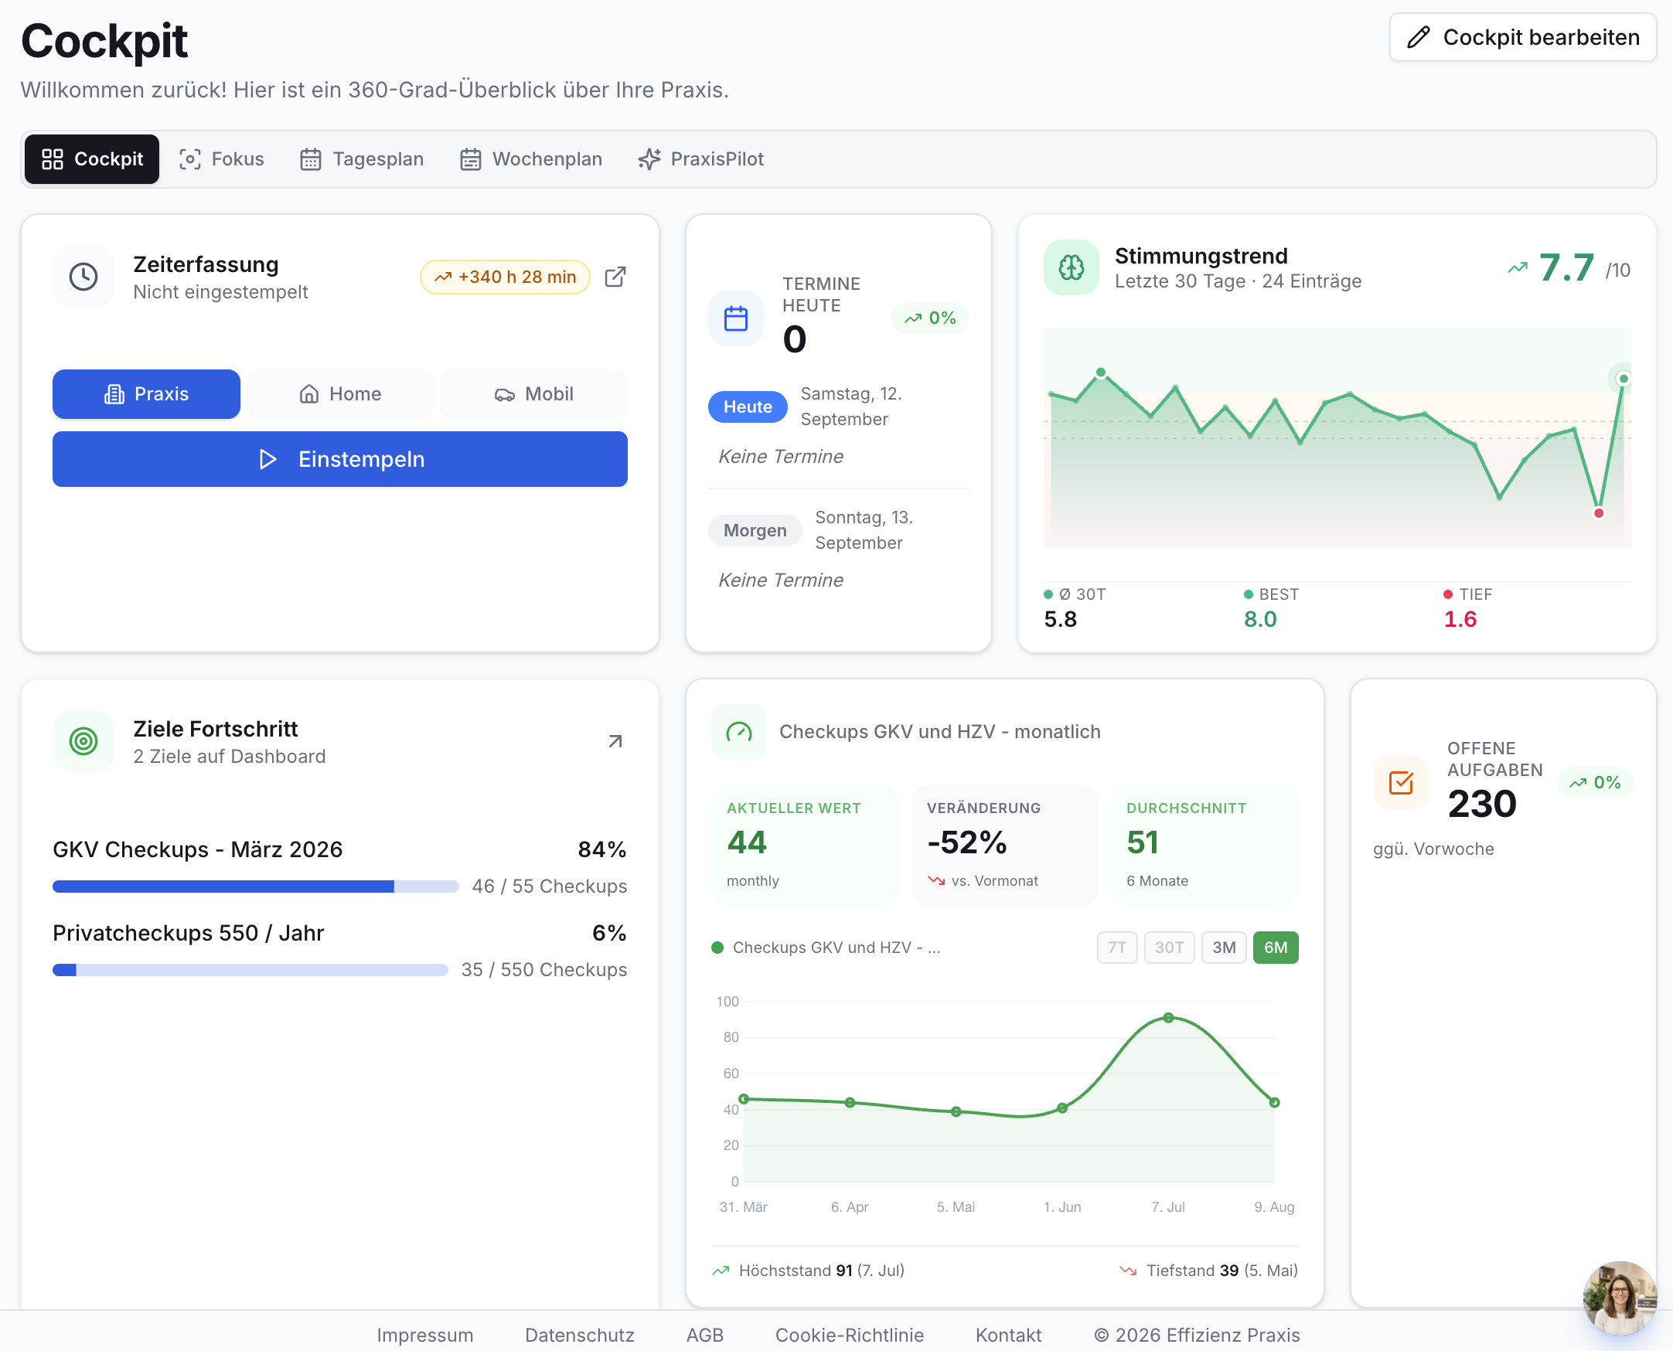
Task: Click the Morgen date badge
Action: coord(755,531)
